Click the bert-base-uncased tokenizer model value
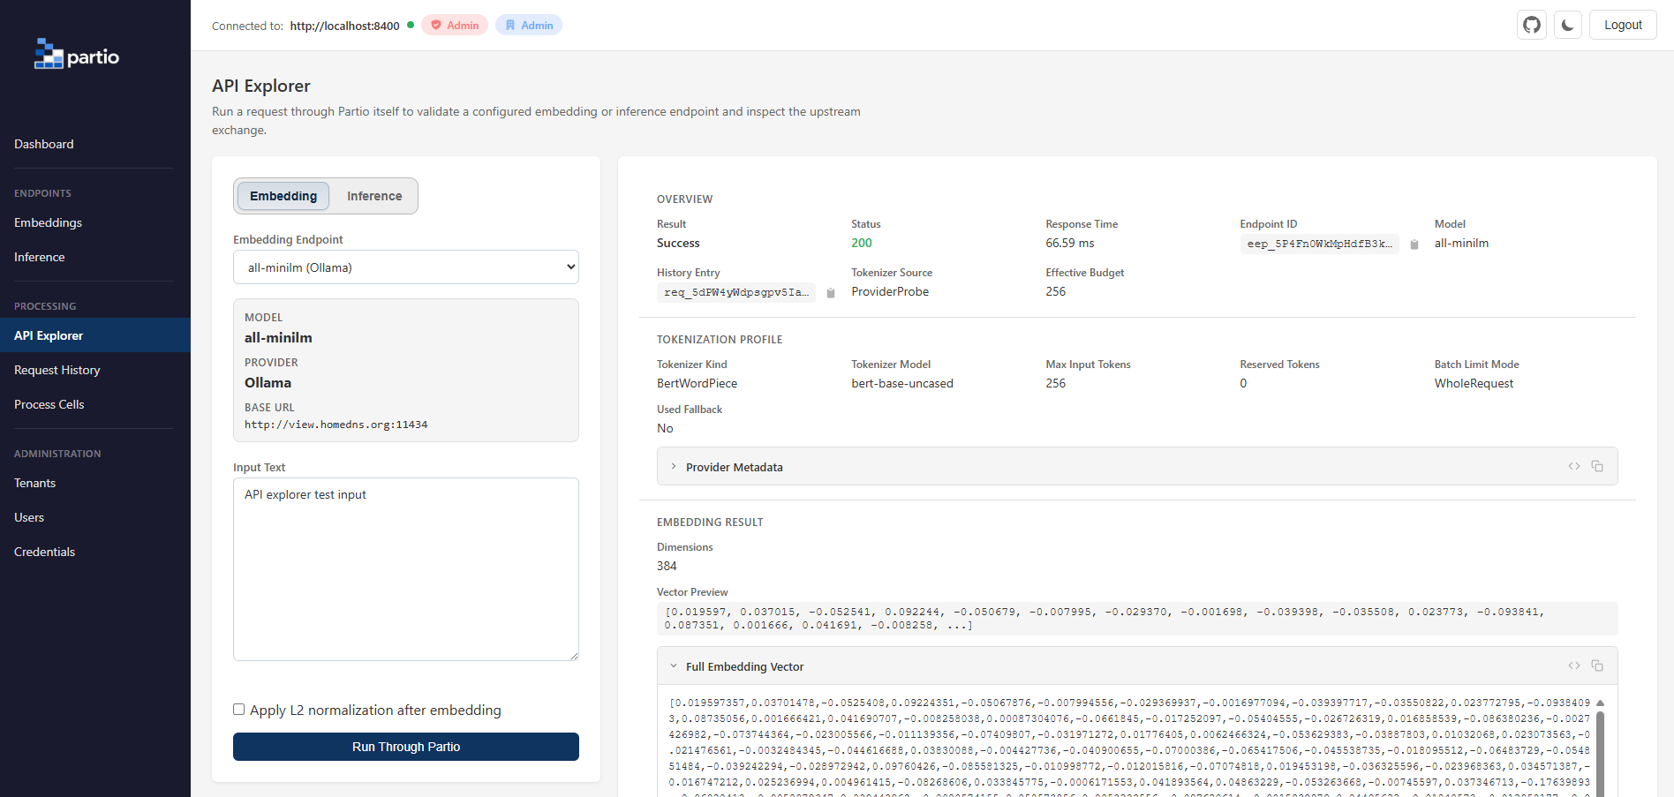 click(902, 383)
